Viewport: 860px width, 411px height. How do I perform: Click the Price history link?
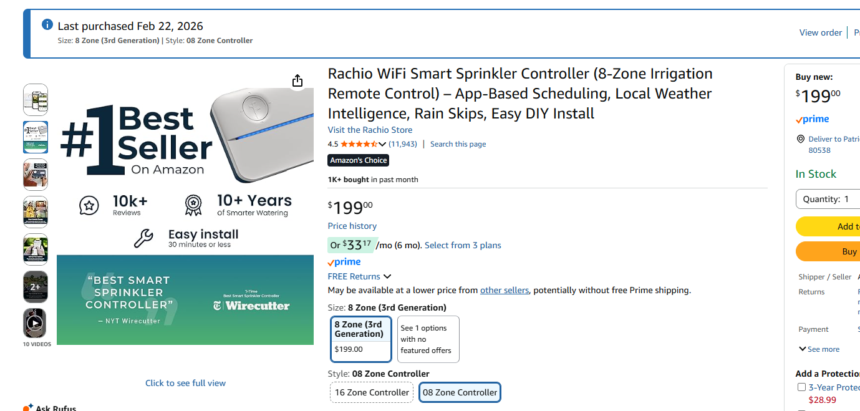tap(352, 226)
